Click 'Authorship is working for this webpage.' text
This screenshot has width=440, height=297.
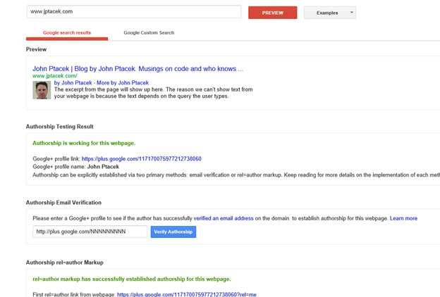tap(84, 143)
